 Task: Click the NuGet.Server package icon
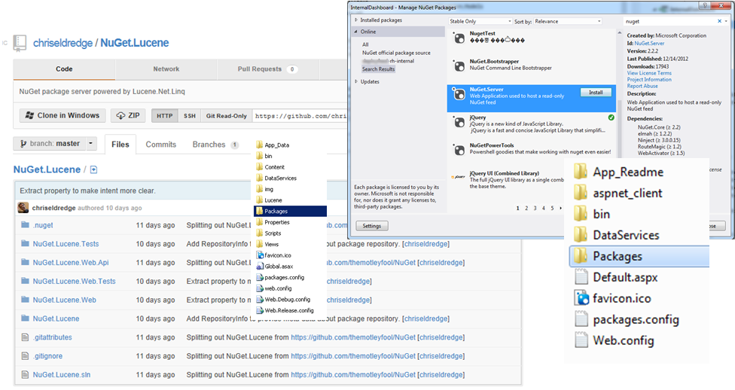[457, 94]
